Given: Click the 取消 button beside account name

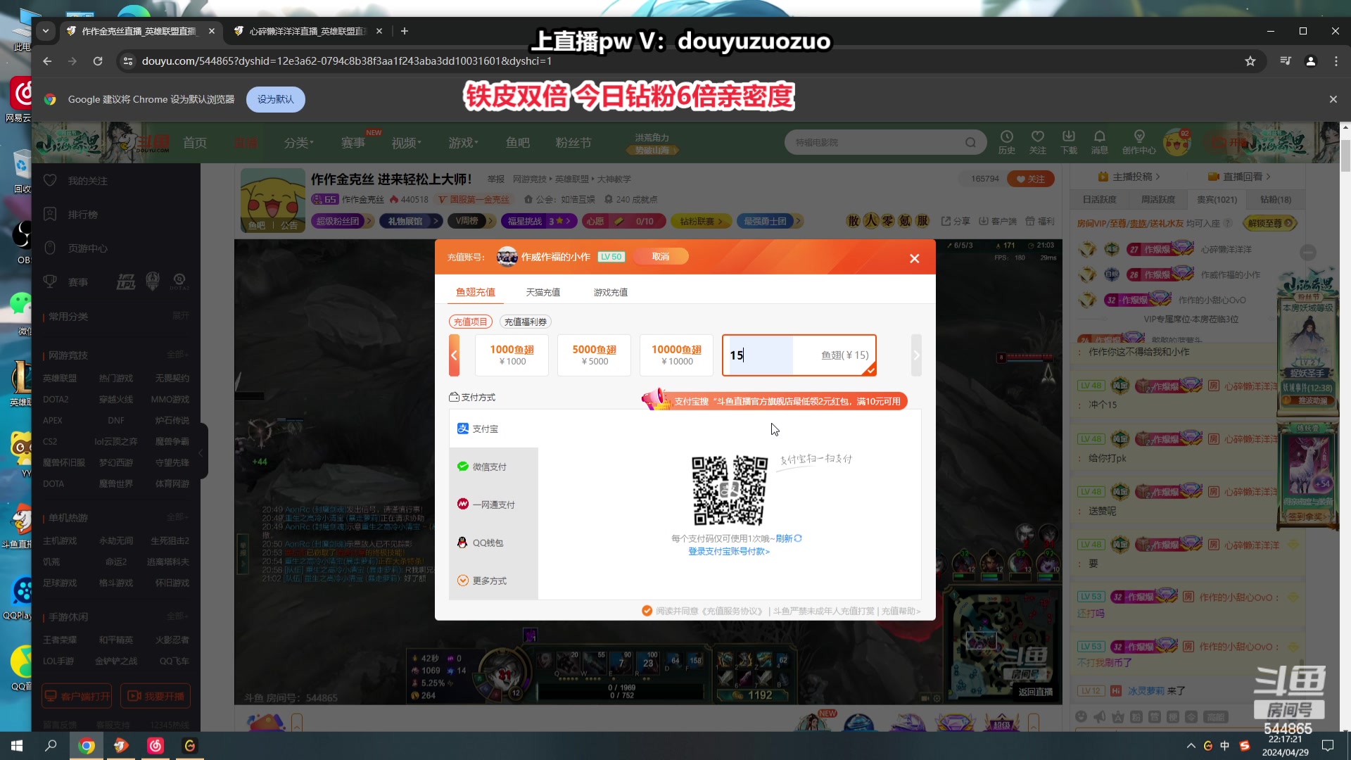Looking at the screenshot, I should pyautogui.click(x=661, y=257).
